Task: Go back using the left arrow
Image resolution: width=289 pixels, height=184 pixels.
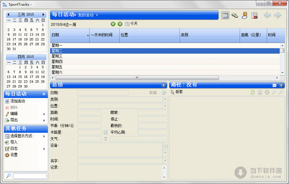Action: pos(267,15)
